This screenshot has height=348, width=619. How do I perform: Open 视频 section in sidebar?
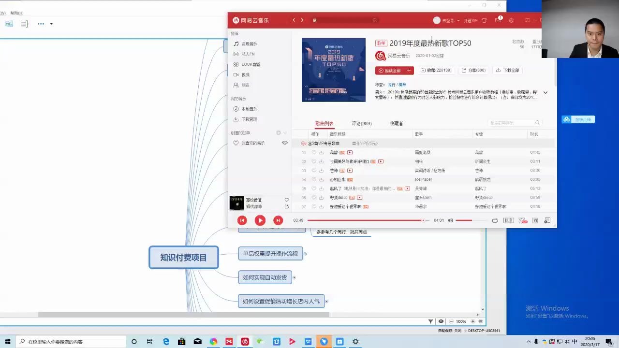point(245,75)
